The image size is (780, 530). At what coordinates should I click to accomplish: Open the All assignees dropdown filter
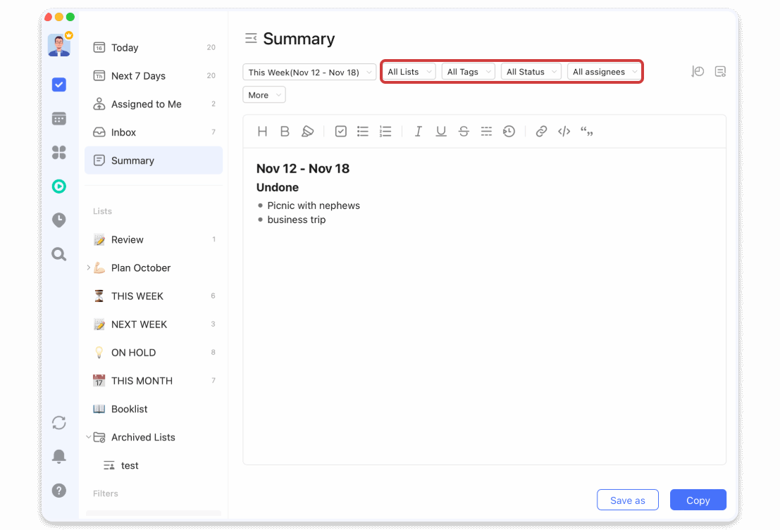coord(604,71)
